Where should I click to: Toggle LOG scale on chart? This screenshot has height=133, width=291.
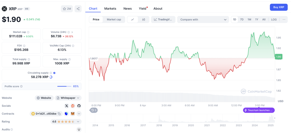coord(274,20)
